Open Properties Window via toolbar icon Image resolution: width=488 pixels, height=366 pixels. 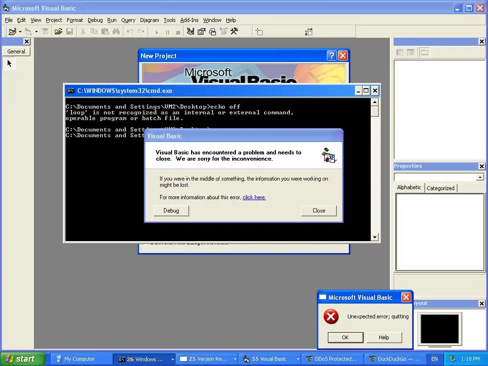tap(202, 31)
